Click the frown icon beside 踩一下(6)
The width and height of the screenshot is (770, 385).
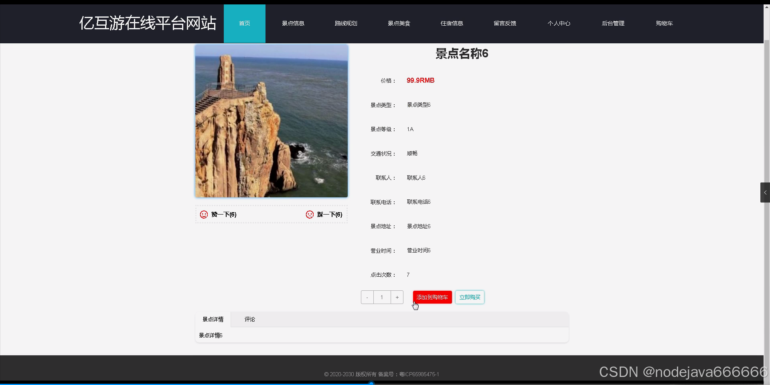[310, 215]
